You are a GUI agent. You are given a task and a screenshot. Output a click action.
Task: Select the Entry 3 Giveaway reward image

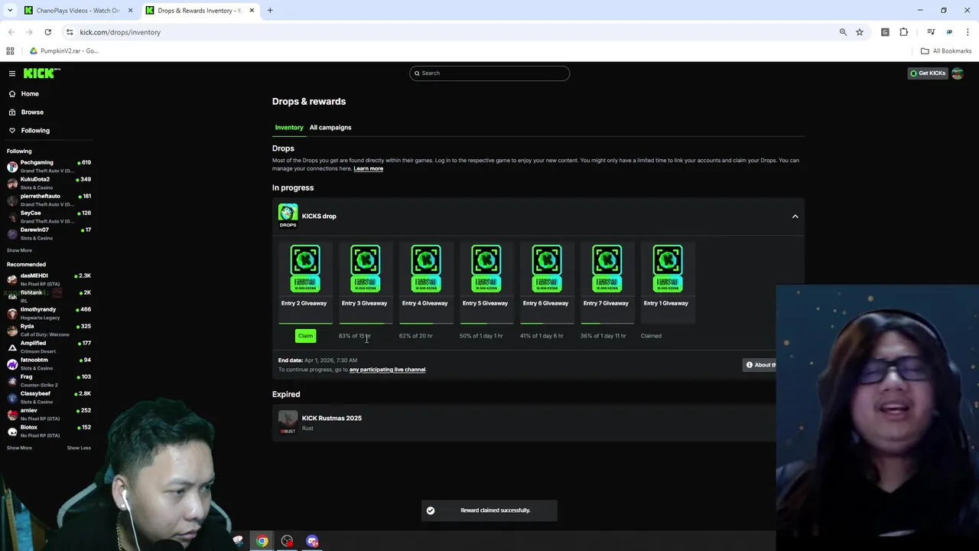coord(365,269)
